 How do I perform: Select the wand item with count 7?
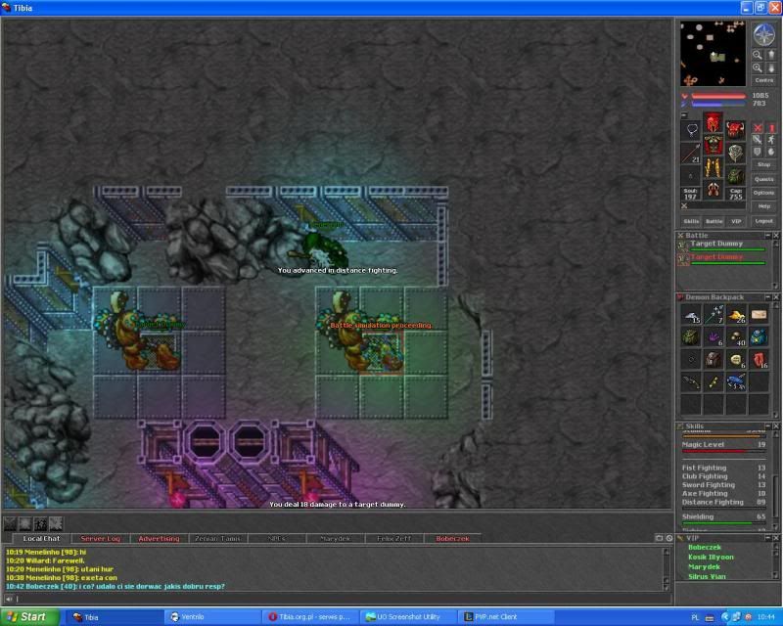point(714,315)
